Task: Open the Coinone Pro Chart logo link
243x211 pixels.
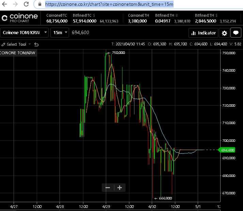Action: [x=20, y=18]
